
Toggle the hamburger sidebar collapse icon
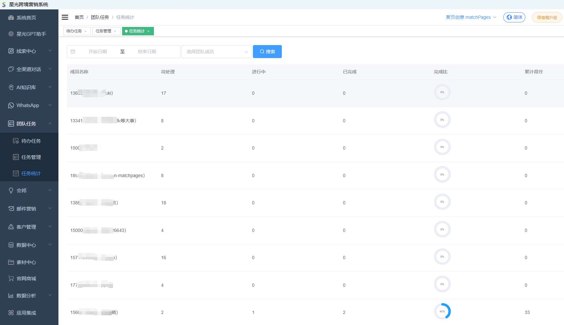(65, 17)
